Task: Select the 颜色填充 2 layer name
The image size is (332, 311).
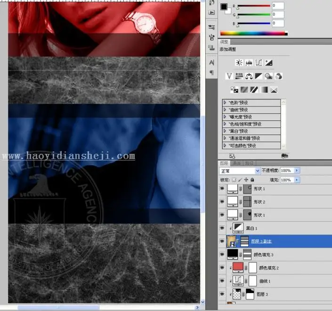Action: 269,268
